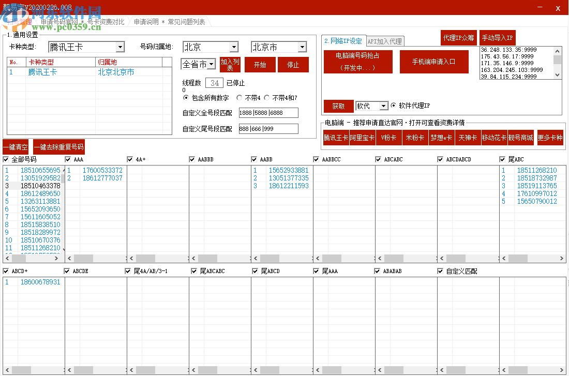569x376 pixels.
Task: Open the 卡种类型 dropdown
Action: point(120,48)
